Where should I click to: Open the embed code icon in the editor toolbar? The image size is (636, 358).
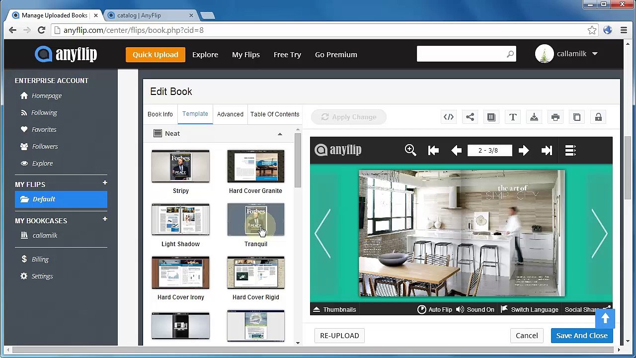(449, 117)
